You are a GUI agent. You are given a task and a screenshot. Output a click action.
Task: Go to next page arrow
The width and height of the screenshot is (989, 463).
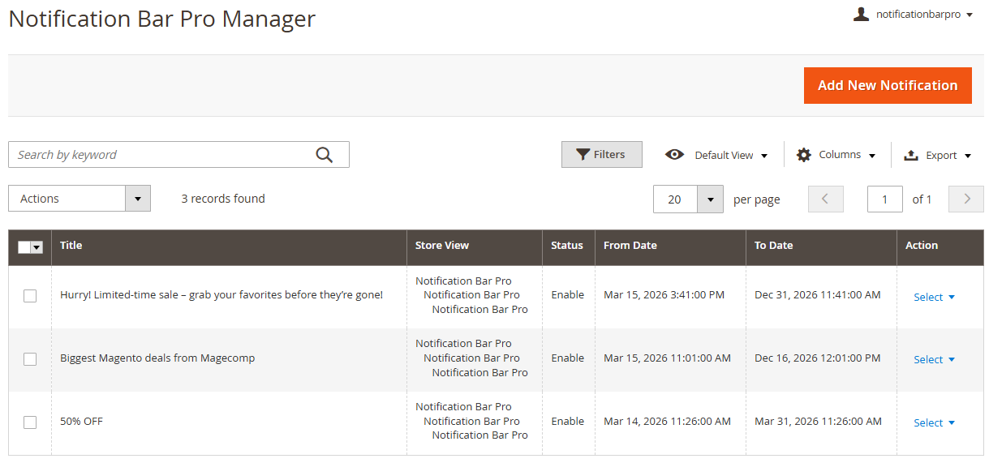965,199
